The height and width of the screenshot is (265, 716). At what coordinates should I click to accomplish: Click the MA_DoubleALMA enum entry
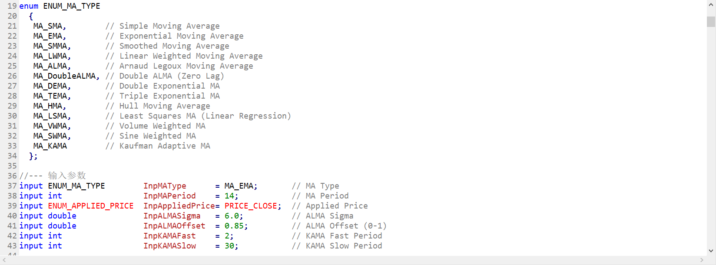[66, 76]
